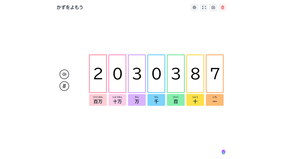Select the hundred-thousands digit card showing 0

[x=117, y=74]
